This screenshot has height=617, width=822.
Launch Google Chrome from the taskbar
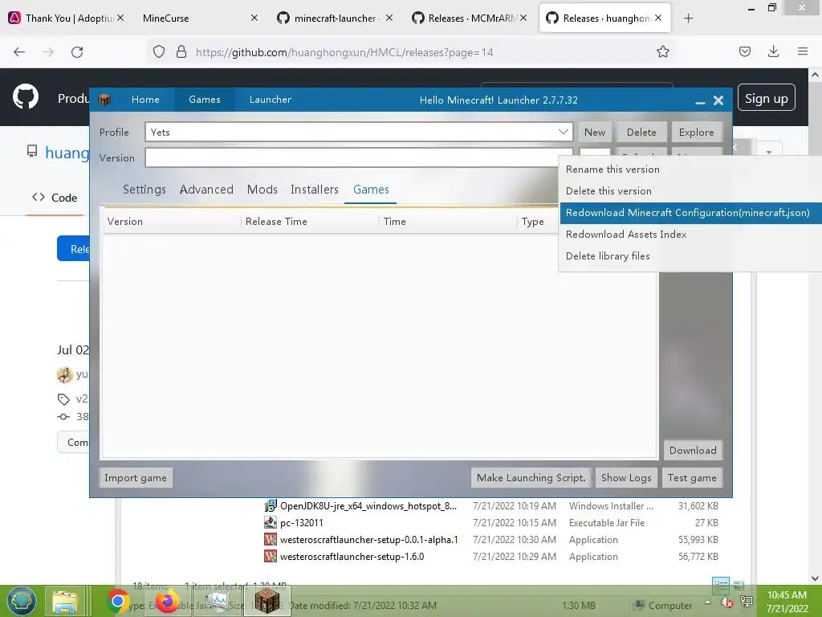coord(119,601)
